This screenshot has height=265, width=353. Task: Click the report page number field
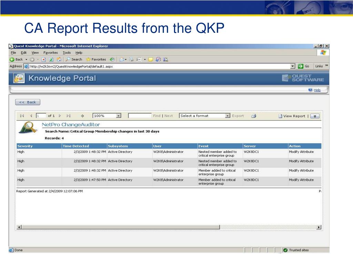click(x=41, y=116)
